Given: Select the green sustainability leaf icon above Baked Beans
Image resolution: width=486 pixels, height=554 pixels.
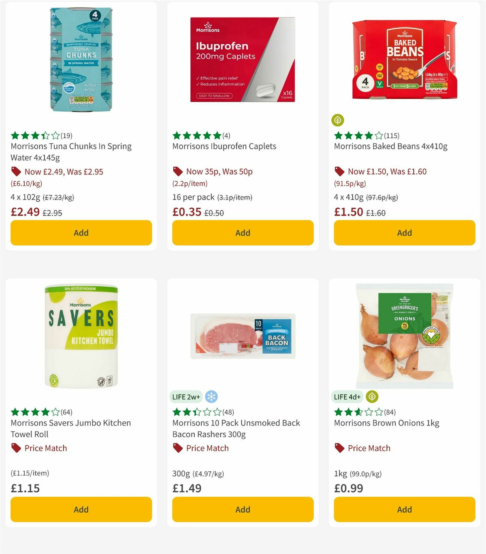Looking at the screenshot, I should click(339, 120).
